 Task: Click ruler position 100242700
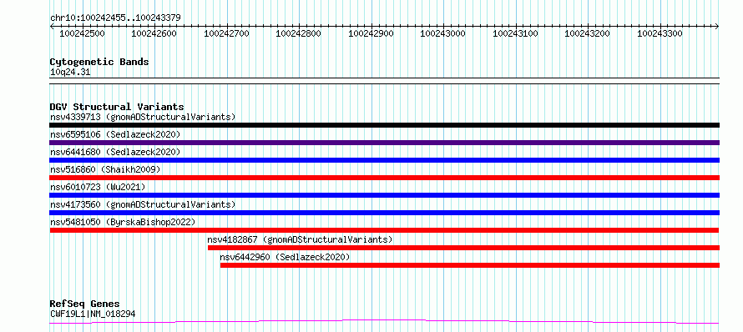click(x=226, y=33)
